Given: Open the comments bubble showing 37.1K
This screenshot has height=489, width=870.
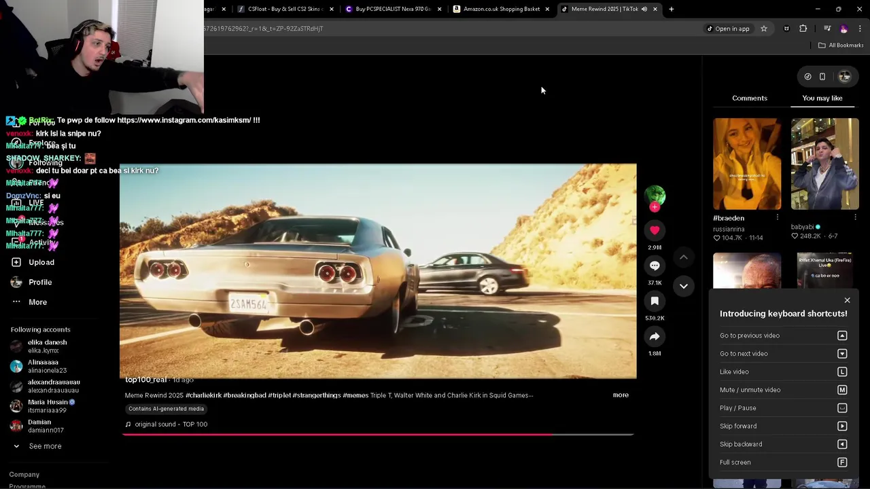Looking at the screenshot, I should pyautogui.click(x=655, y=266).
